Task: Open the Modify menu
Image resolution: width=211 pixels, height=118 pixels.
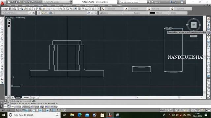Action: click(x=78, y=5)
